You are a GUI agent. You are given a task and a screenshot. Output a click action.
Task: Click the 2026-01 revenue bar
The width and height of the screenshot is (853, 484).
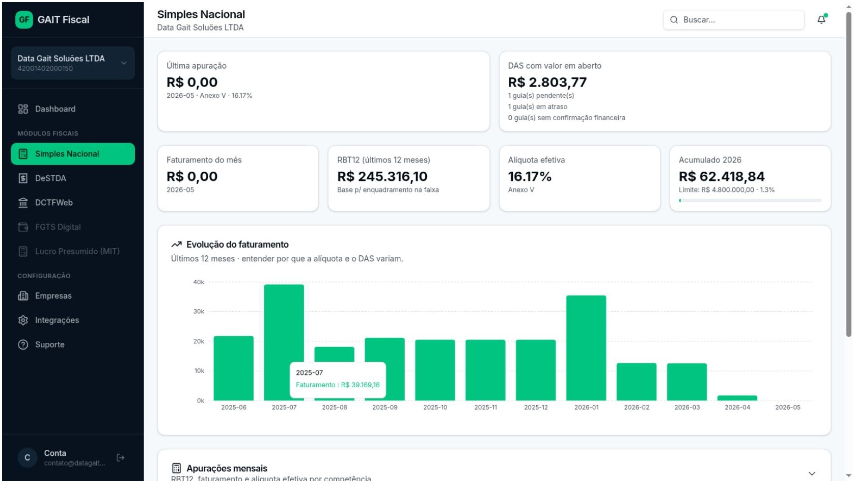coord(586,348)
